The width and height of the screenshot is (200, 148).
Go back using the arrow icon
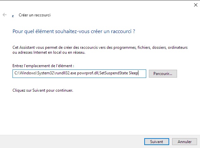(x=5, y=15)
